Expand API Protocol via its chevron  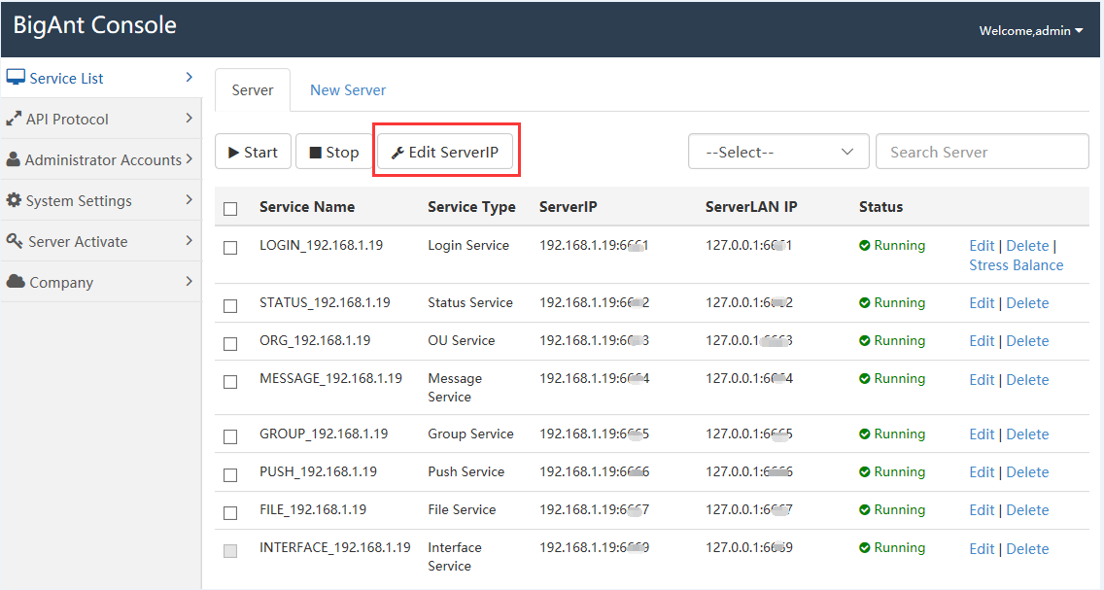189,119
